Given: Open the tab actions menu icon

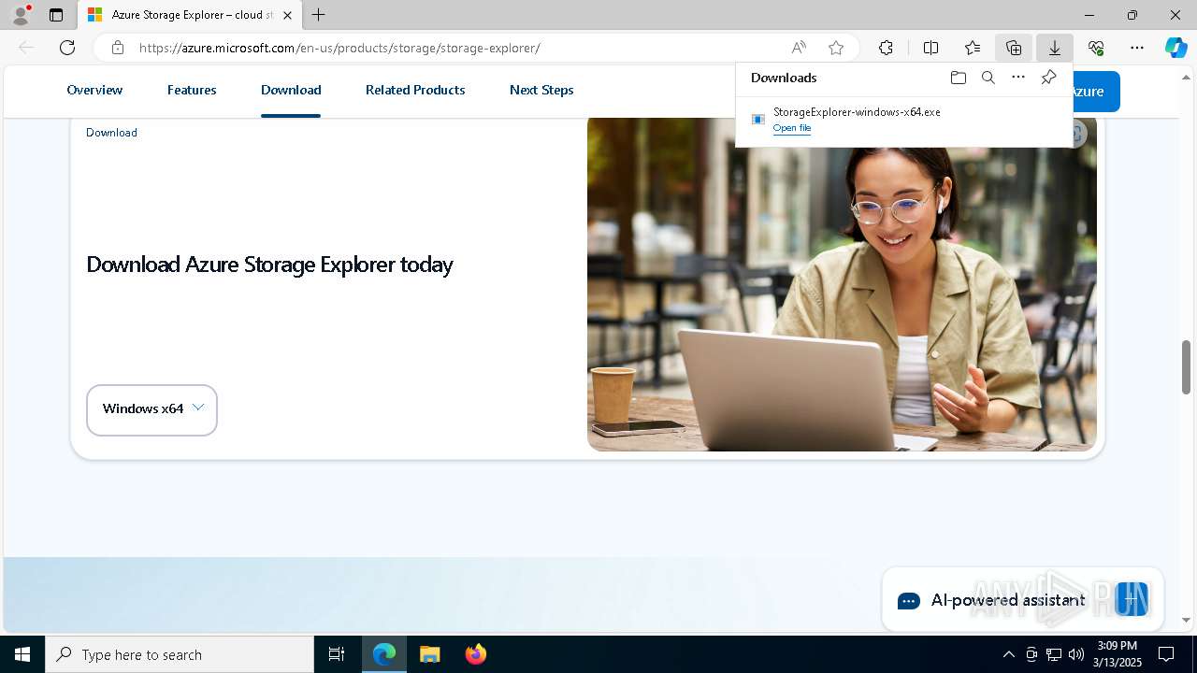Looking at the screenshot, I should [56, 15].
